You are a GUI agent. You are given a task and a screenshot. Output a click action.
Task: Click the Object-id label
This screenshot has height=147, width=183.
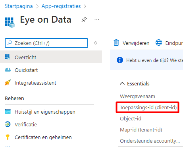tap(131, 118)
